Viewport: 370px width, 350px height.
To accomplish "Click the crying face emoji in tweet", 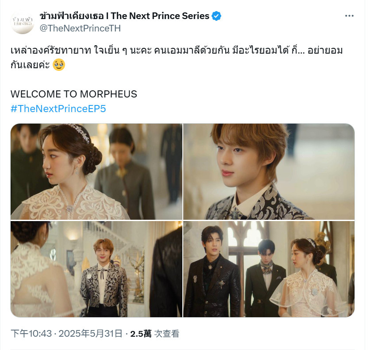I will [58, 65].
